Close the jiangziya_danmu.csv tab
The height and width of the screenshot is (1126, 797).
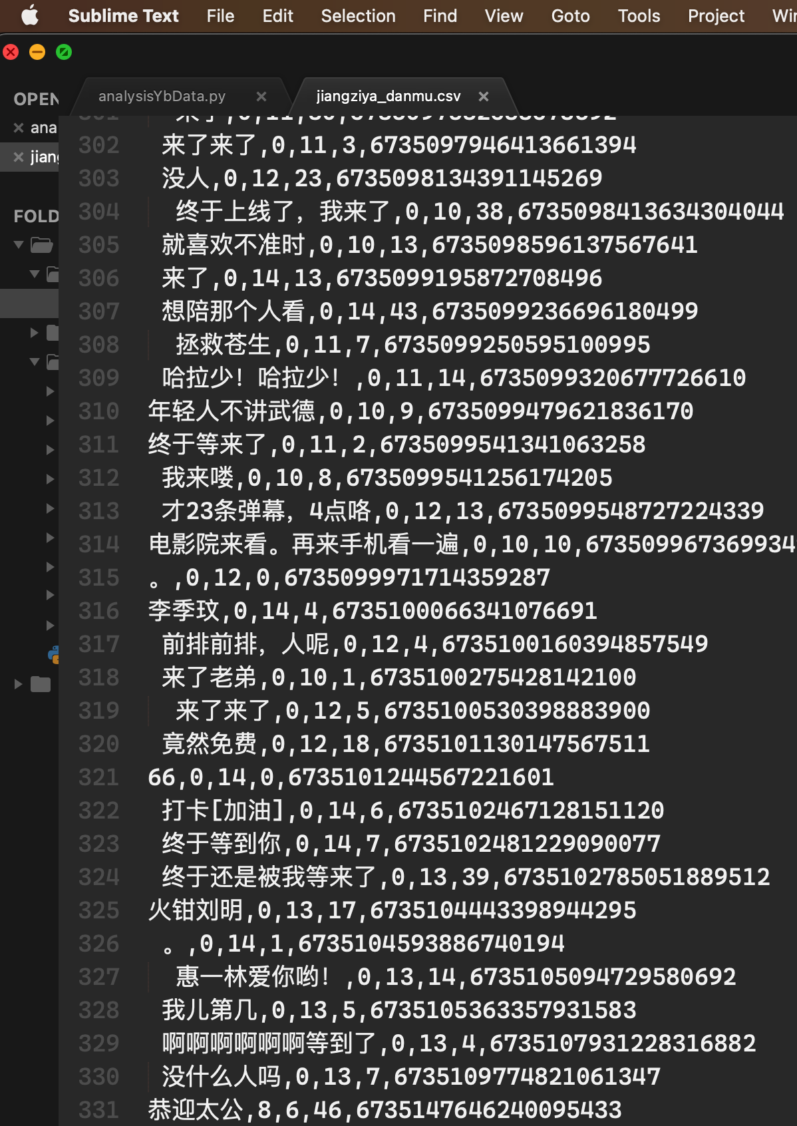point(484,96)
